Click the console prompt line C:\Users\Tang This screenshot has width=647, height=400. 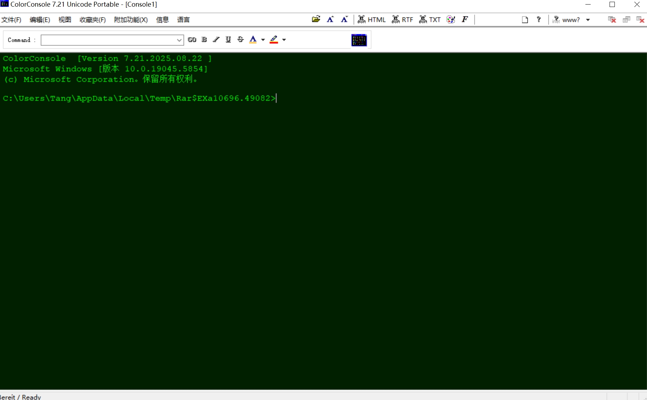[x=139, y=98]
